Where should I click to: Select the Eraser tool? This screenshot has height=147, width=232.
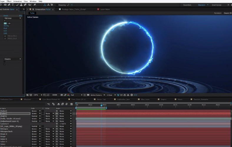tap(25, 5)
